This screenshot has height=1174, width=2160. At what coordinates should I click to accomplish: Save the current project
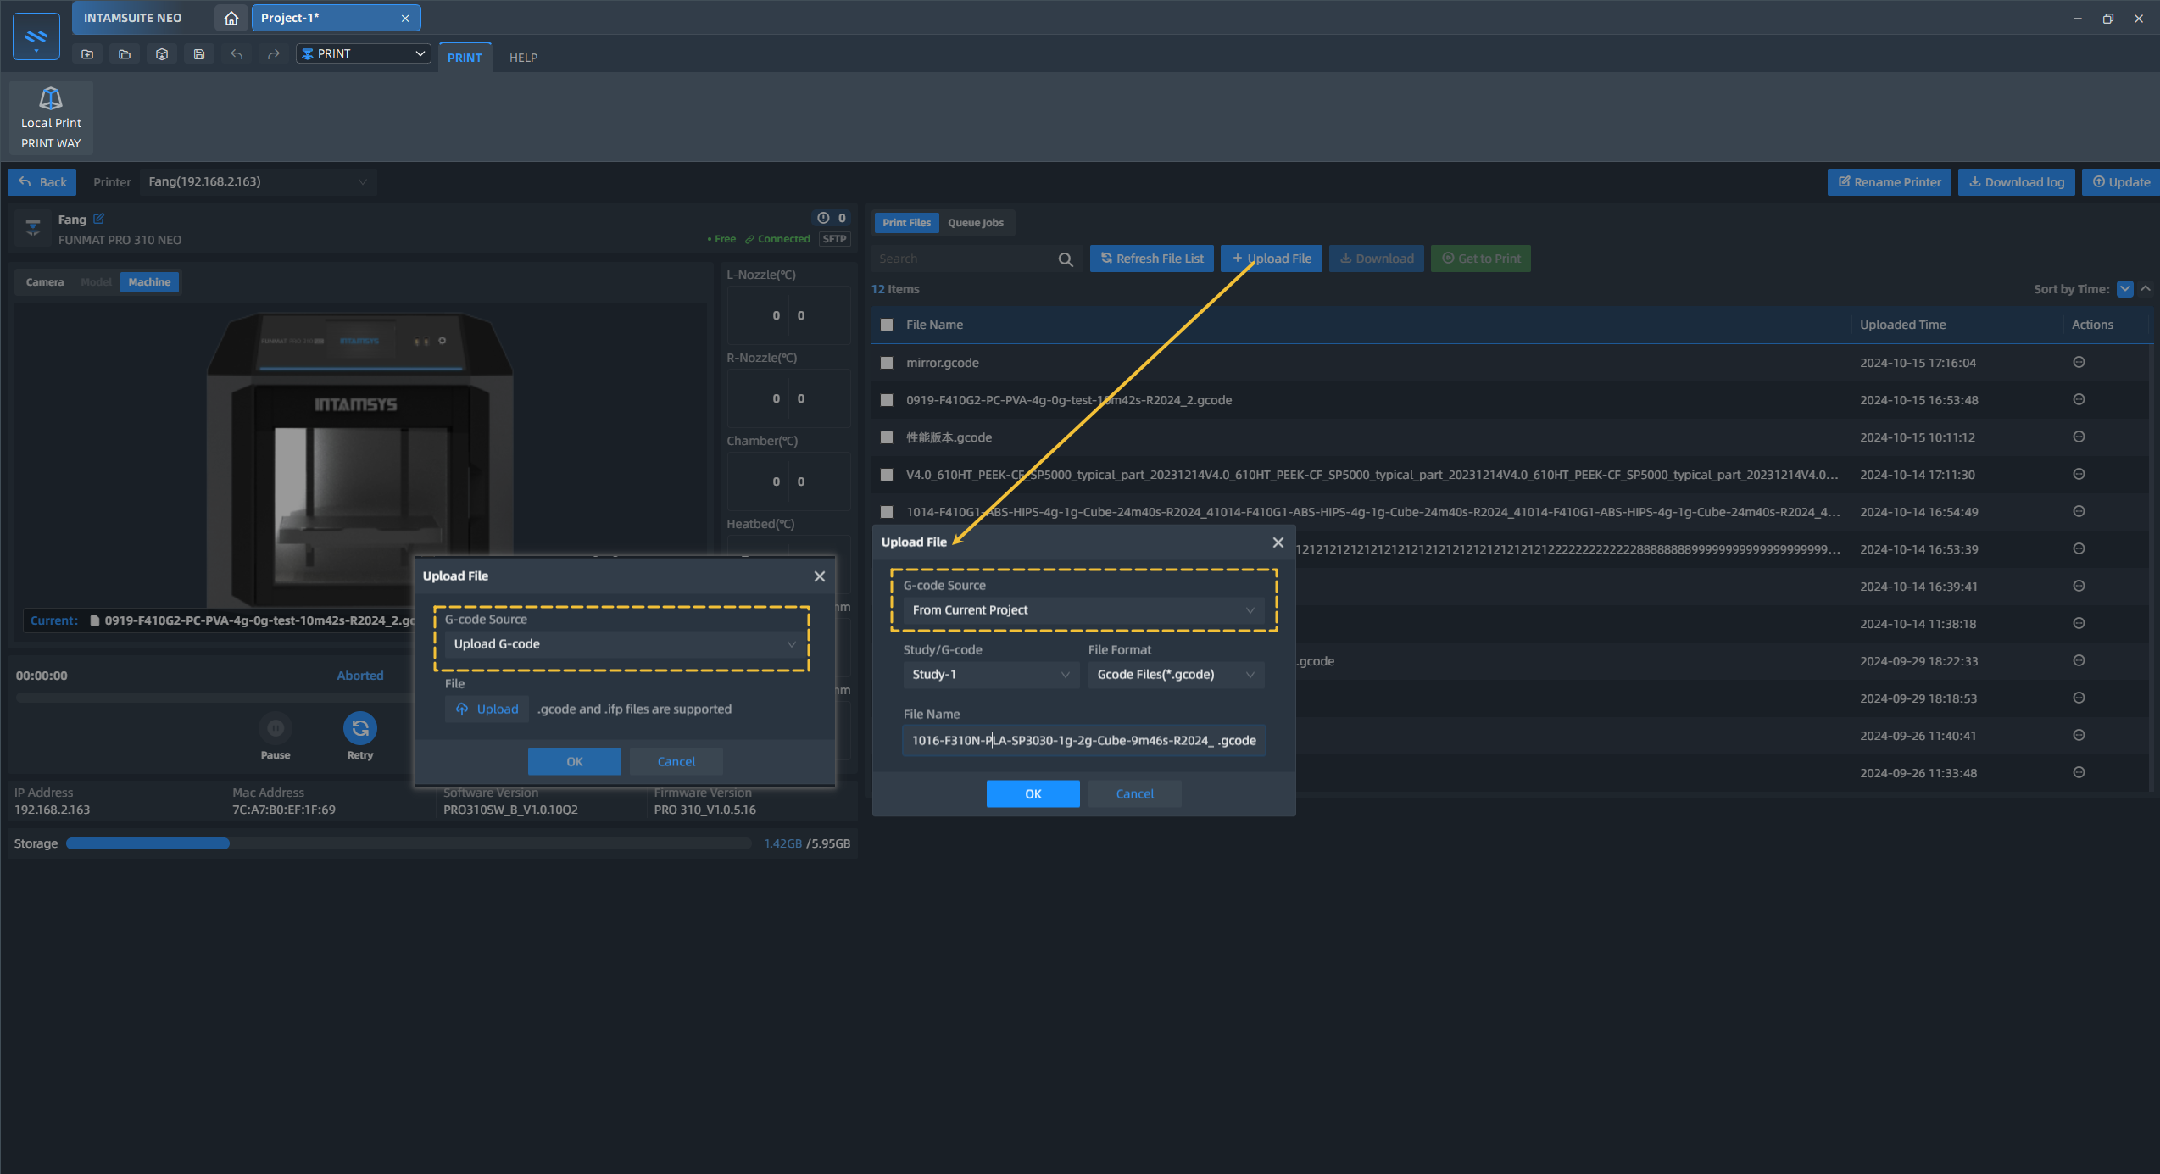click(199, 53)
